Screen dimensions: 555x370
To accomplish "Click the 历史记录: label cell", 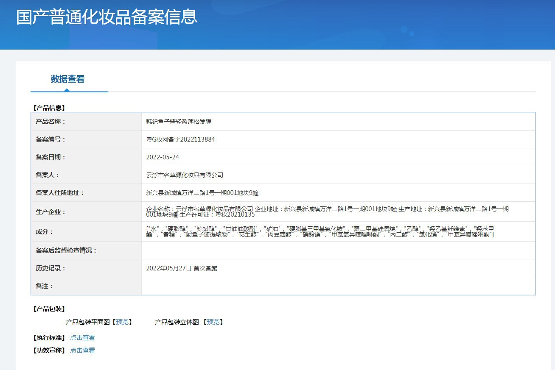I will click(86, 268).
